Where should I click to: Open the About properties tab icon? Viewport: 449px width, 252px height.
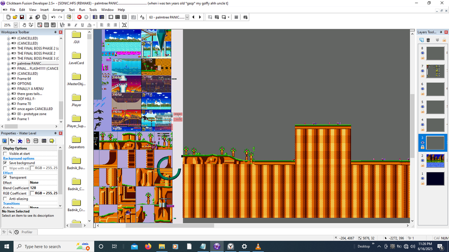tap(51, 141)
